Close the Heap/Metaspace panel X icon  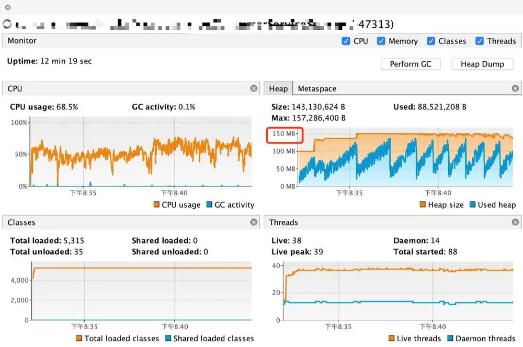(515, 88)
